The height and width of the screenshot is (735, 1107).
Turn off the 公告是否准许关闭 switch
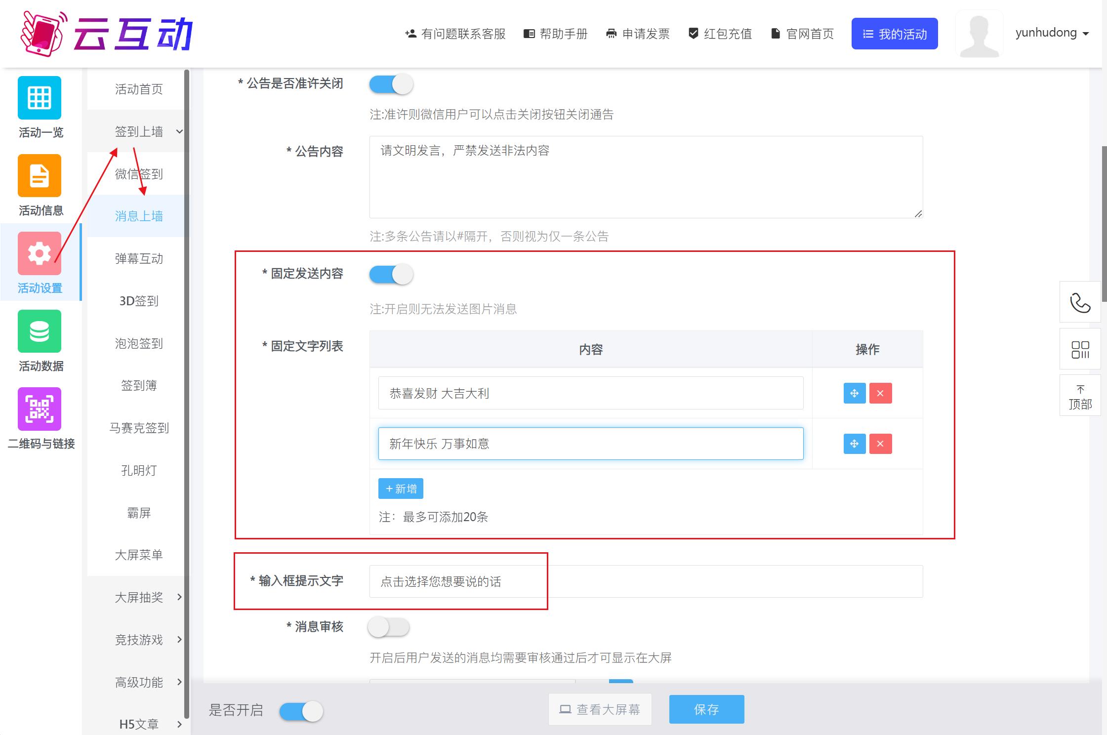(x=391, y=84)
